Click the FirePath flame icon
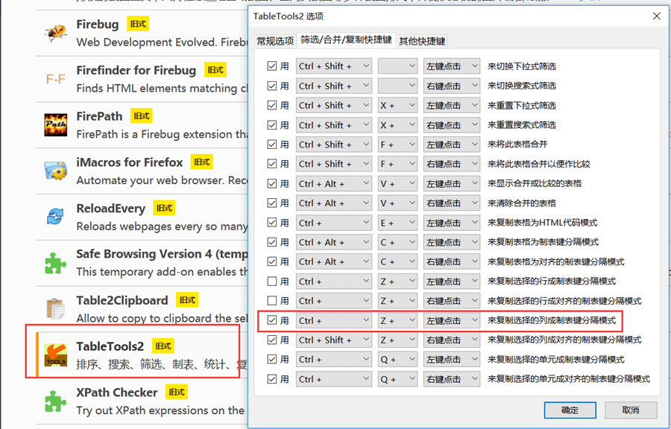This screenshot has height=429, width=671. (56, 124)
